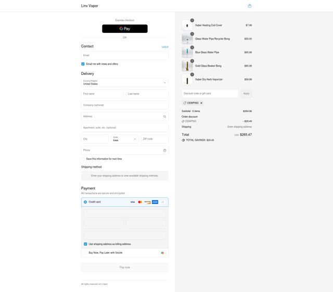333x292 pixels.
Task: Click the Visa card icon
Action: click(133, 202)
